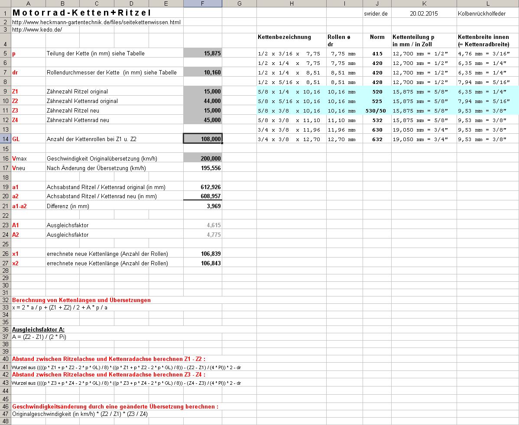Click the select-all corner of the sheet

pyautogui.click(x=5, y=4)
